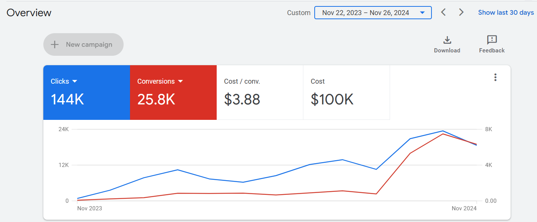Screen dimensions: 537x222
Task: Click the date text Nov 22, 2023 – Nov 26, 2024
Action: coord(365,13)
